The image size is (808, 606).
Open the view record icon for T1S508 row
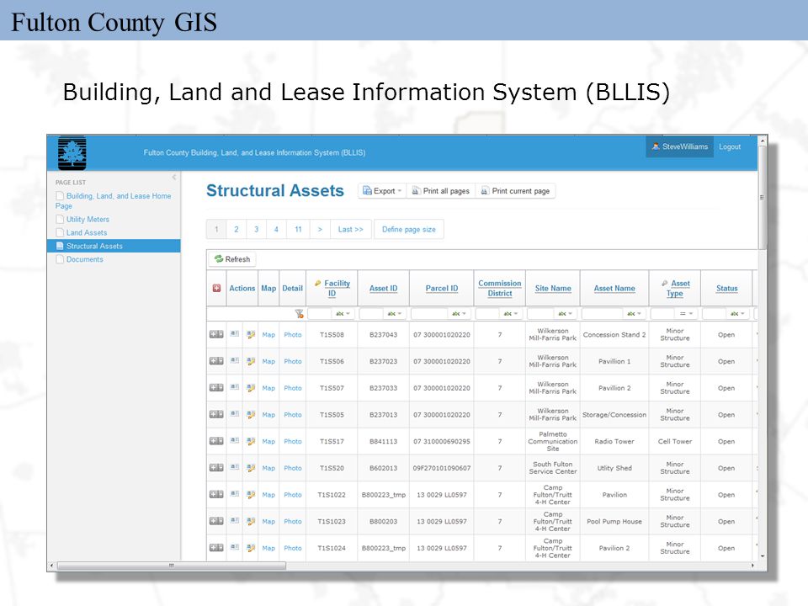235,334
